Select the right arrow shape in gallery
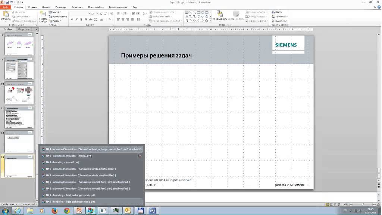Image resolution: width=382 pixels, height=215 pixels. 199,16
